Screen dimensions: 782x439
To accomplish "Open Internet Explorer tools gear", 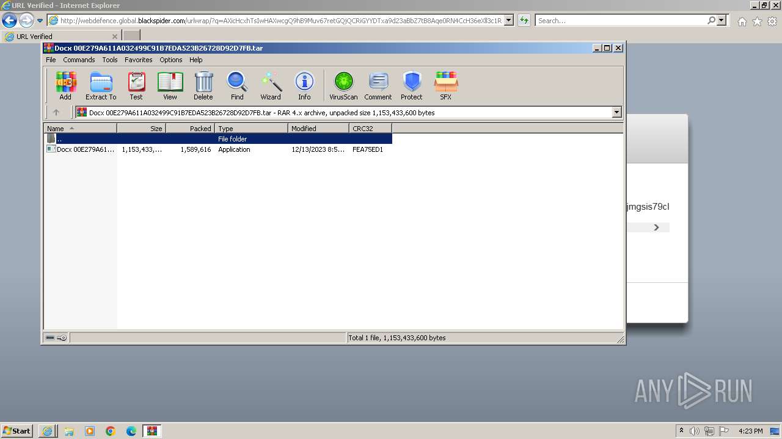I will coord(772,21).
